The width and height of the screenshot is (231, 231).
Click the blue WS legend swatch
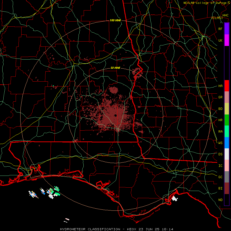pyautogui.click(x=227, y=143)
